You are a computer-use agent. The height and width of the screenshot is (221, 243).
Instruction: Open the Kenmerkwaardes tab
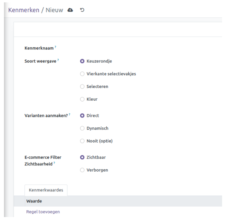point(46,190)
